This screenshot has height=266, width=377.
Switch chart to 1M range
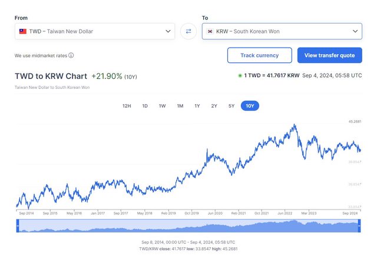[180, 106]
